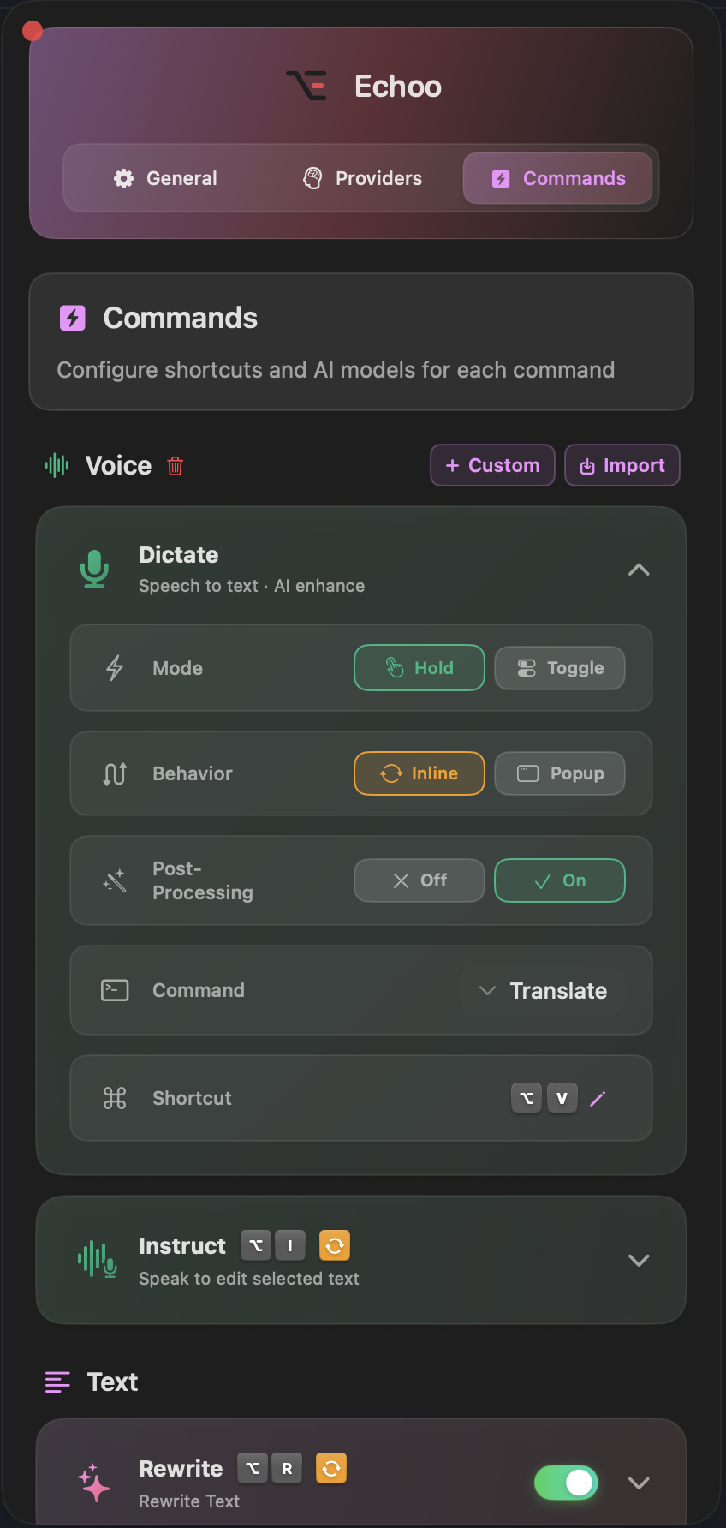Click the Text section lines icon
726x1528 pixels.
pyautogui.click(x=57, y=1382)
